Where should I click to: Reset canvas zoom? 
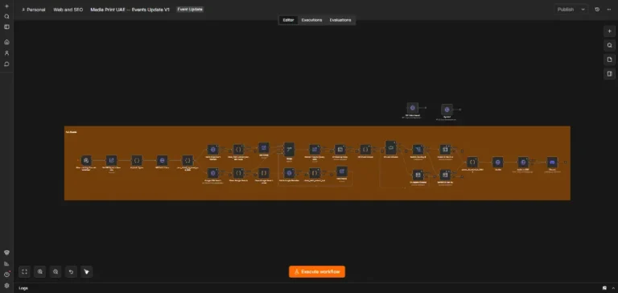71,271
